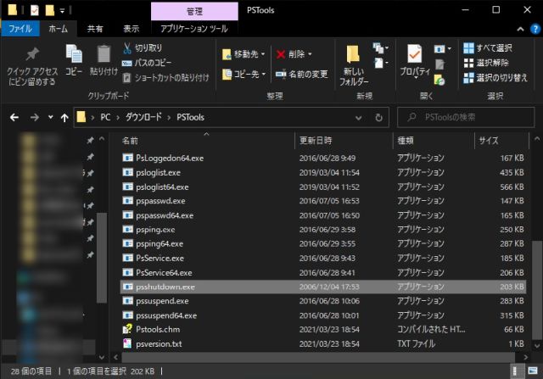Select the file PsLoggedon64.exe
The image size is (543, 379).
coord(322,158)
